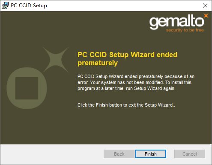Image resolution: width=212 pixels, height=165 pixels.
Task: Click the large four-point star graphic
Action: [x=56, y=60]
